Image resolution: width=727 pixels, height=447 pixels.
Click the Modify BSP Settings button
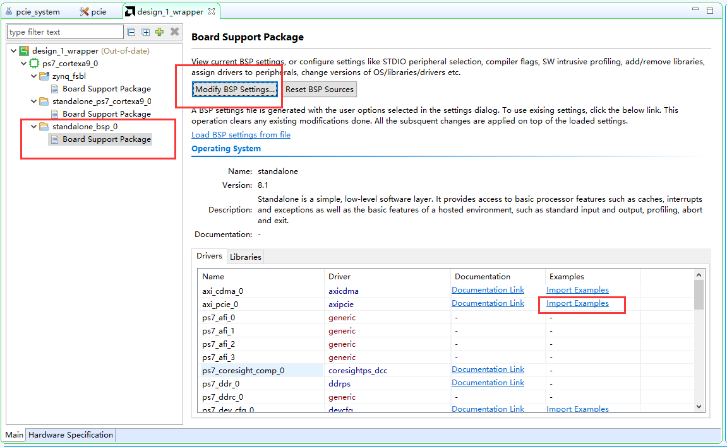pyautogui.click(x=234, y=90)
